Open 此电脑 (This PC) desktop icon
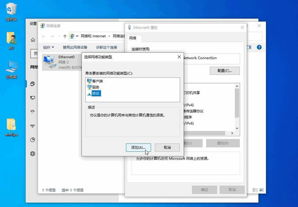 coord(11,67)
